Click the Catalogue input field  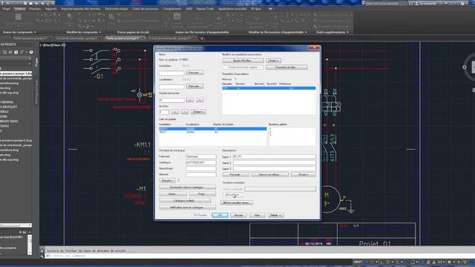[x=201, y=162]
